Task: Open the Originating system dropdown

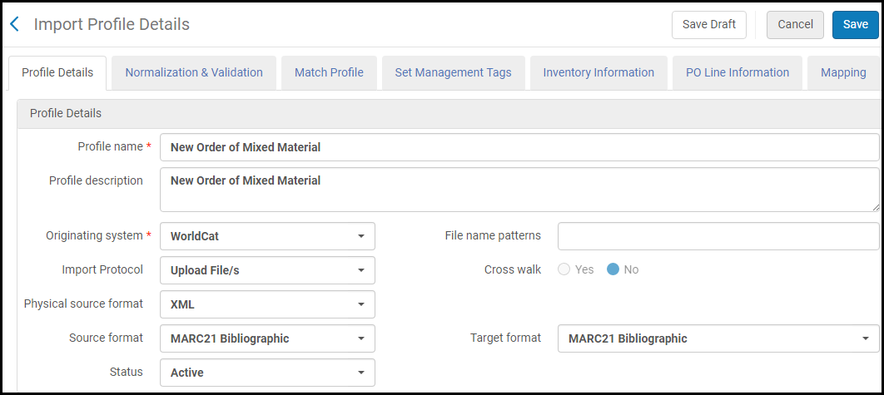Action: (267, 236)
